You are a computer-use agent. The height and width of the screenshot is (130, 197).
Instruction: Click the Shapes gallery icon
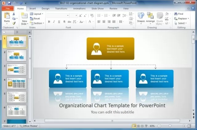(141, 16)
